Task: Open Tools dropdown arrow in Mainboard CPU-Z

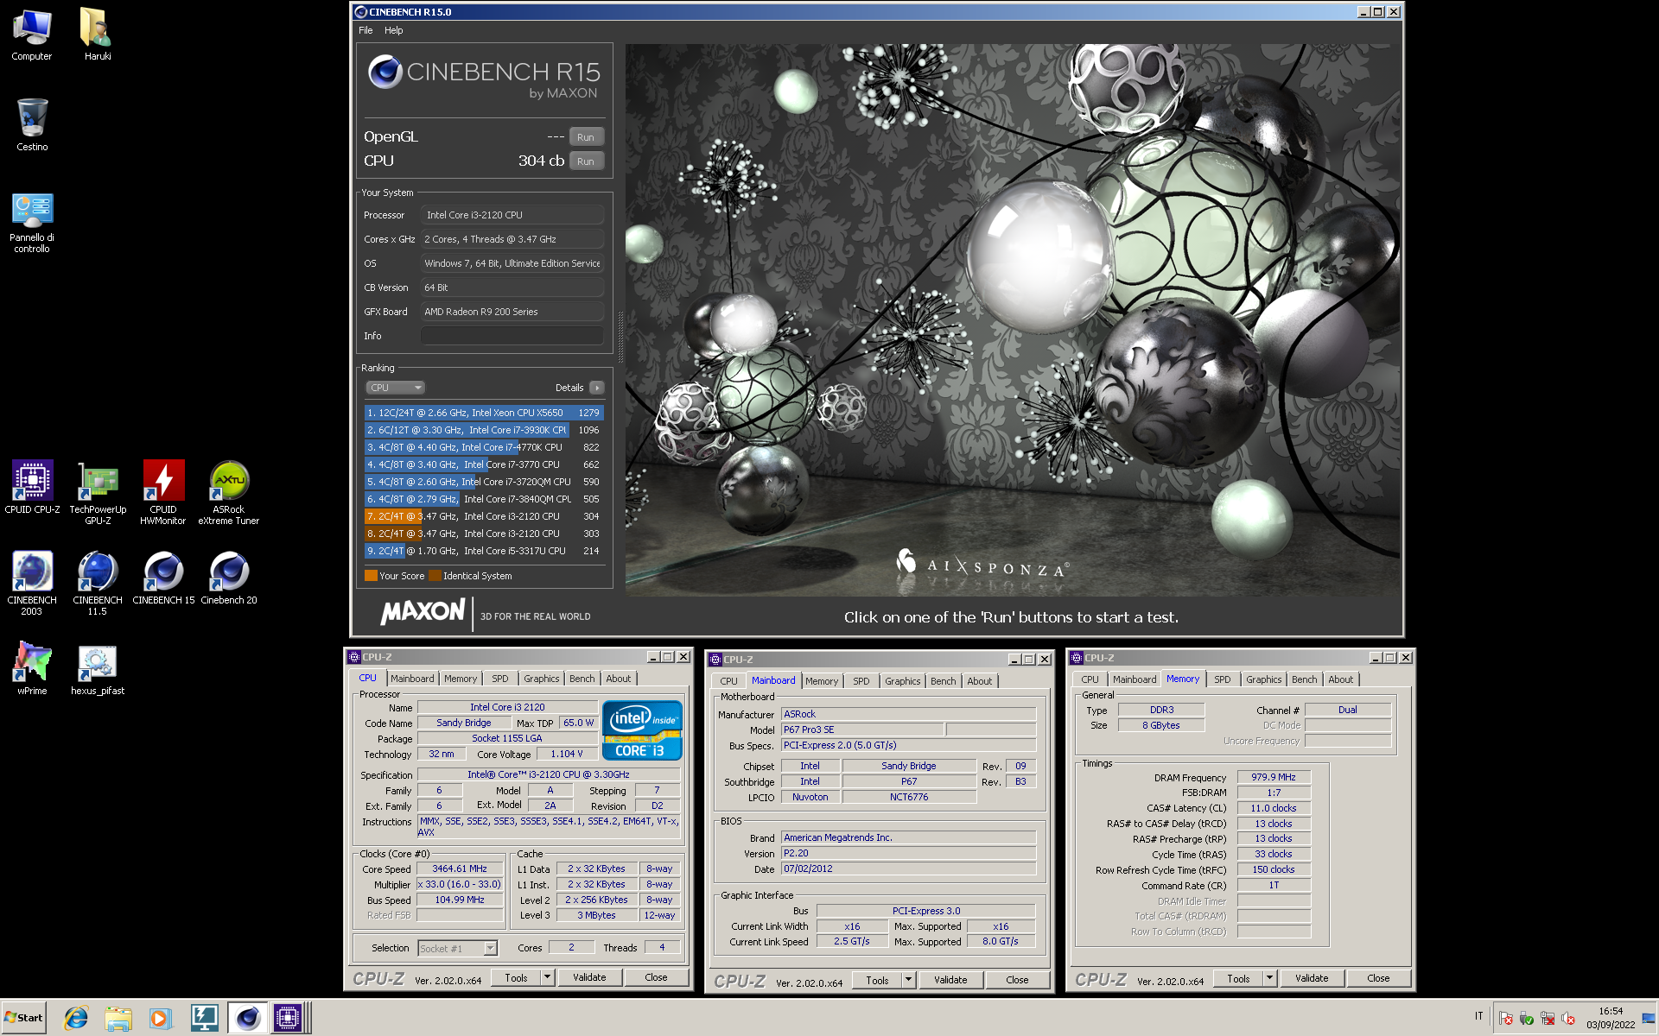Action: point(908,980)
